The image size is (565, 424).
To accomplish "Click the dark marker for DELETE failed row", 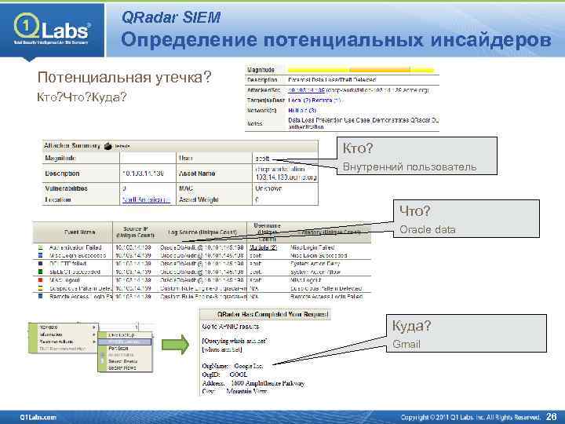I will pyautogui.click(x=40, y=264).
